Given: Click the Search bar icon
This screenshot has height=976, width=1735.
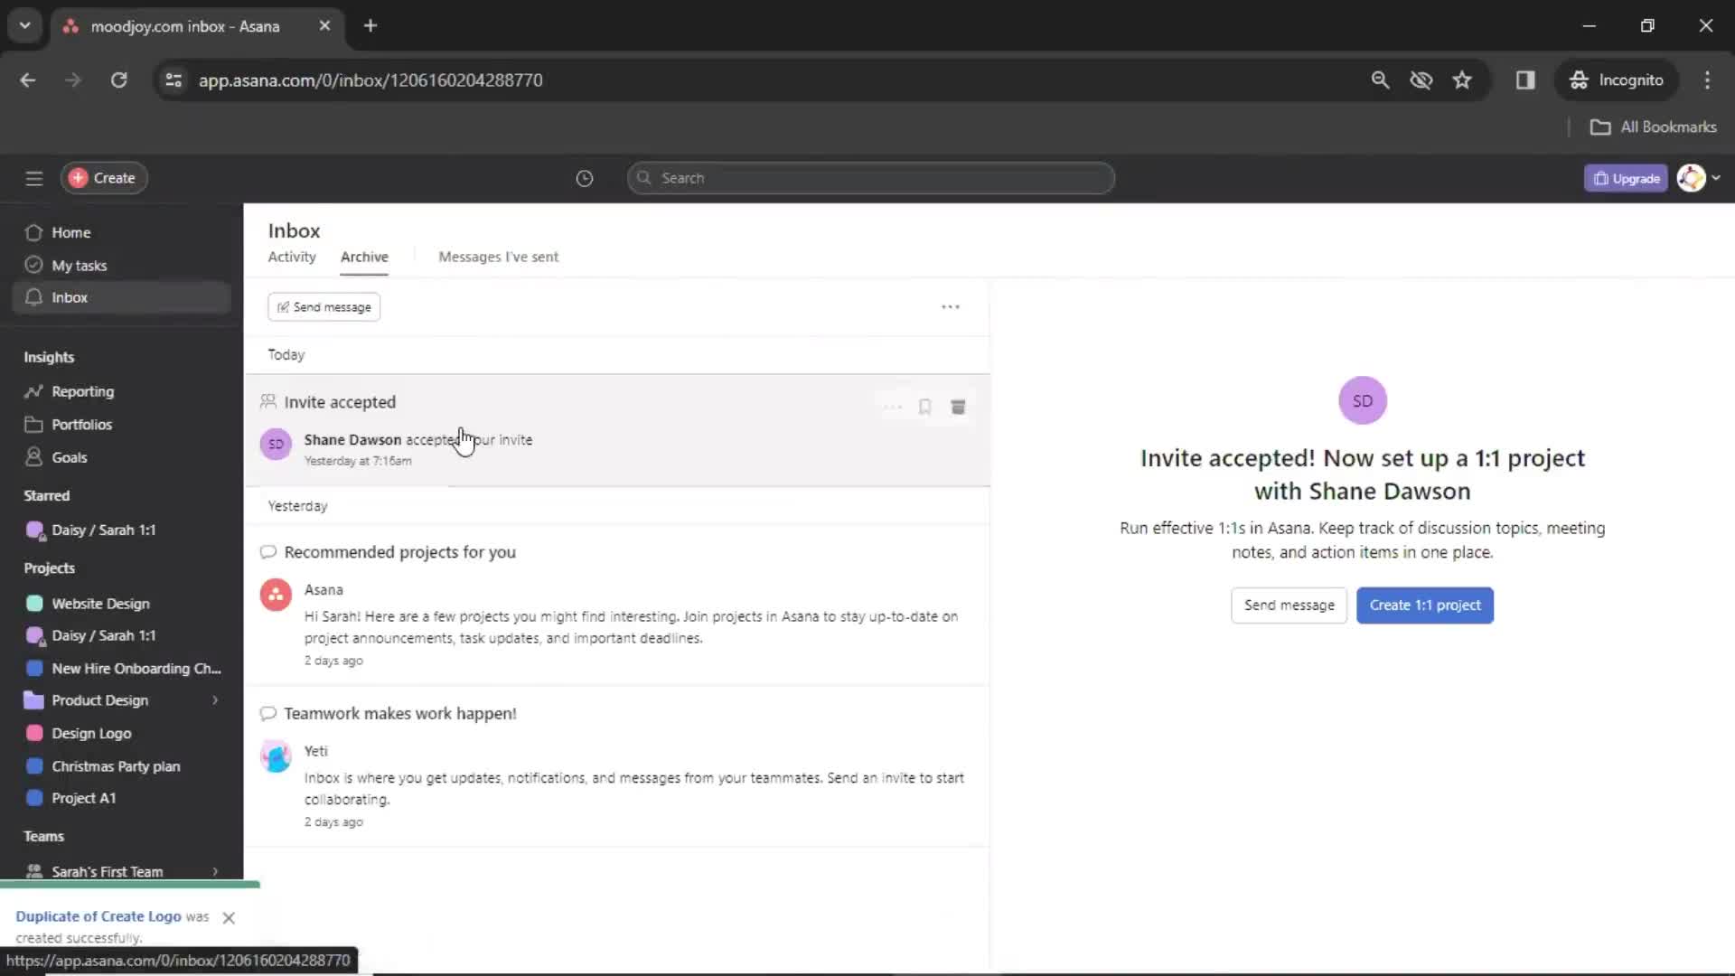Looking at the screenshot, I should pyautogui.click(x=643, y=177).
